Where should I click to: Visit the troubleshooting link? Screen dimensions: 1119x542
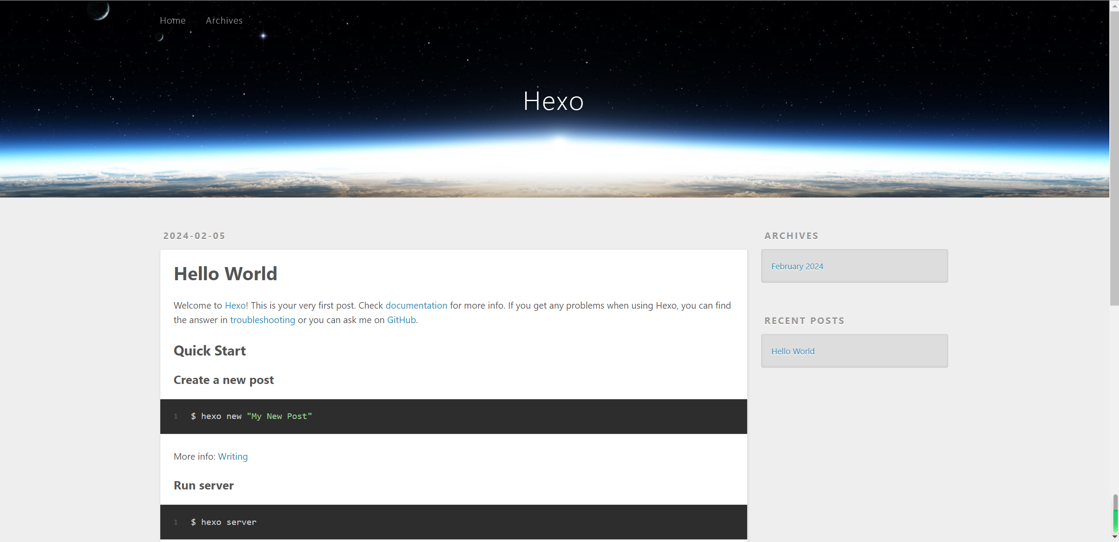262,320
